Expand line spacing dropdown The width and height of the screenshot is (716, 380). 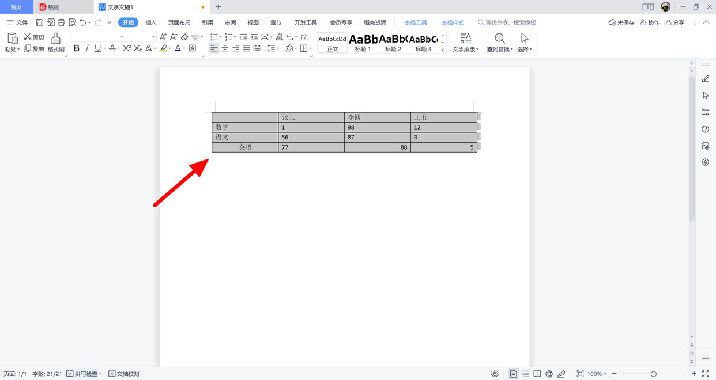point(278,48)
